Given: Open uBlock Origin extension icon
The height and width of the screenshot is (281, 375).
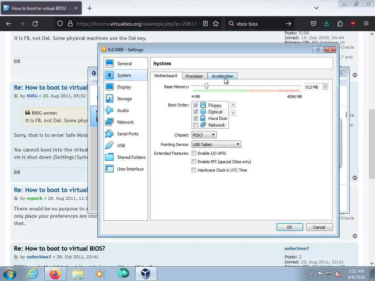Looking at the screenshot, I should tap(353, 24).
